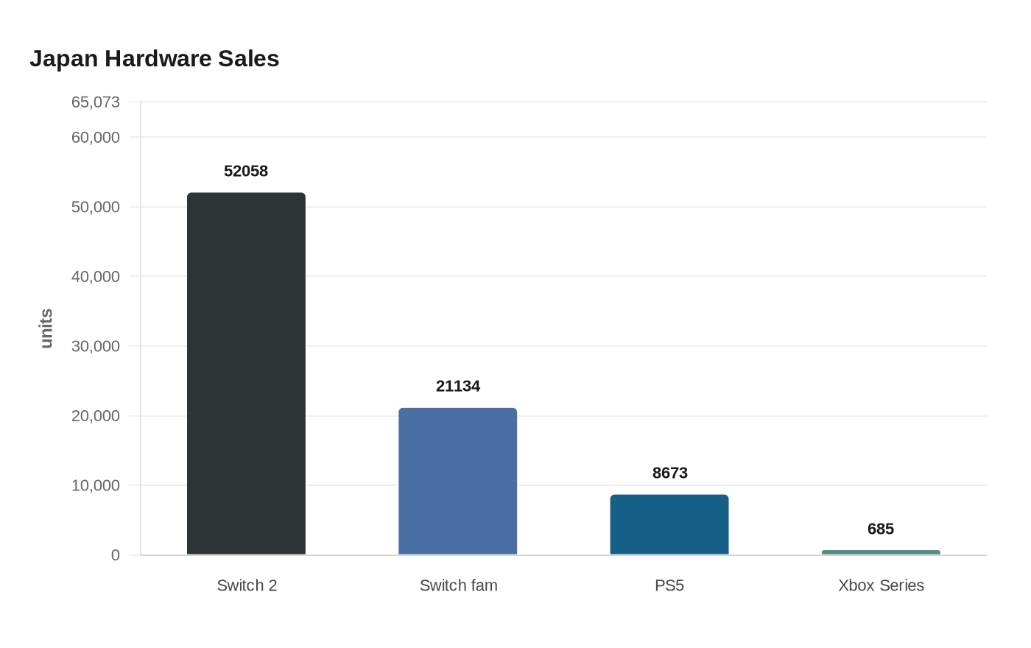1031x648 pixels.
Task: Click the 52058 data label
Action: pyautogui.click(x=246, y=171)
